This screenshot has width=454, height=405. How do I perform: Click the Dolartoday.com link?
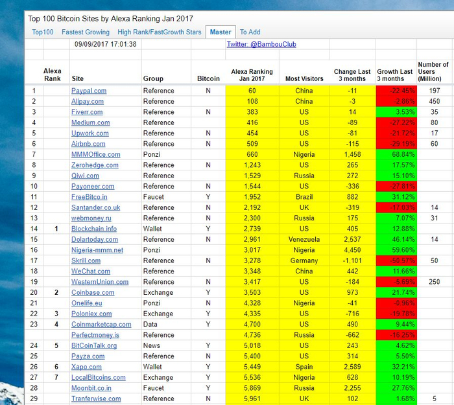pos(95,240)
